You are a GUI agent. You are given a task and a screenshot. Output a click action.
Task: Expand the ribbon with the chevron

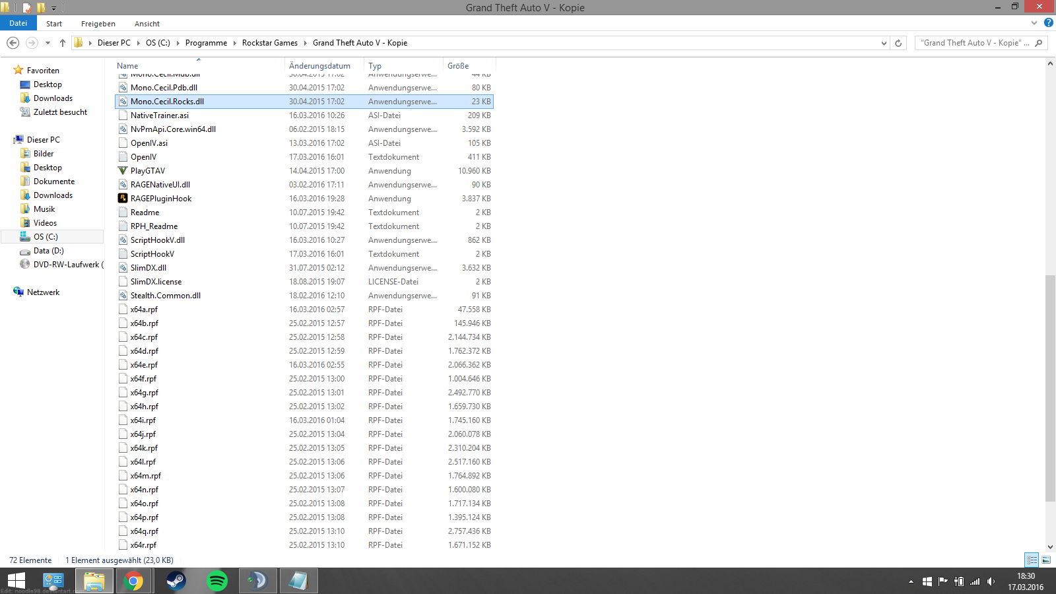1034,23
